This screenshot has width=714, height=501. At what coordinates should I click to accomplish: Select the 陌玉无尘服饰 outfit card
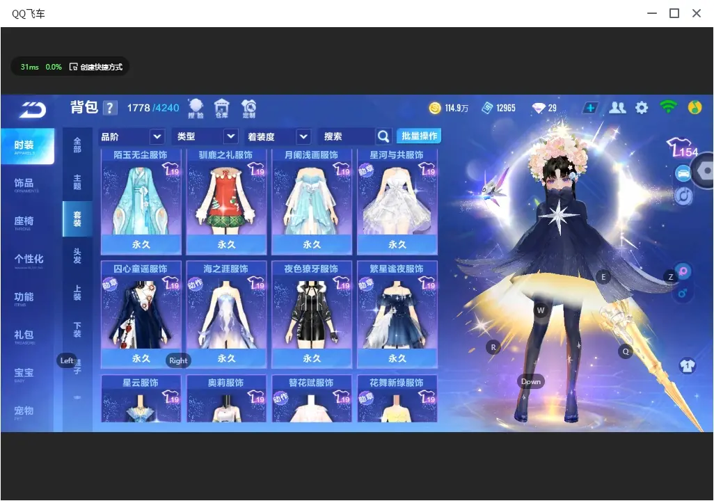[141, 201]
